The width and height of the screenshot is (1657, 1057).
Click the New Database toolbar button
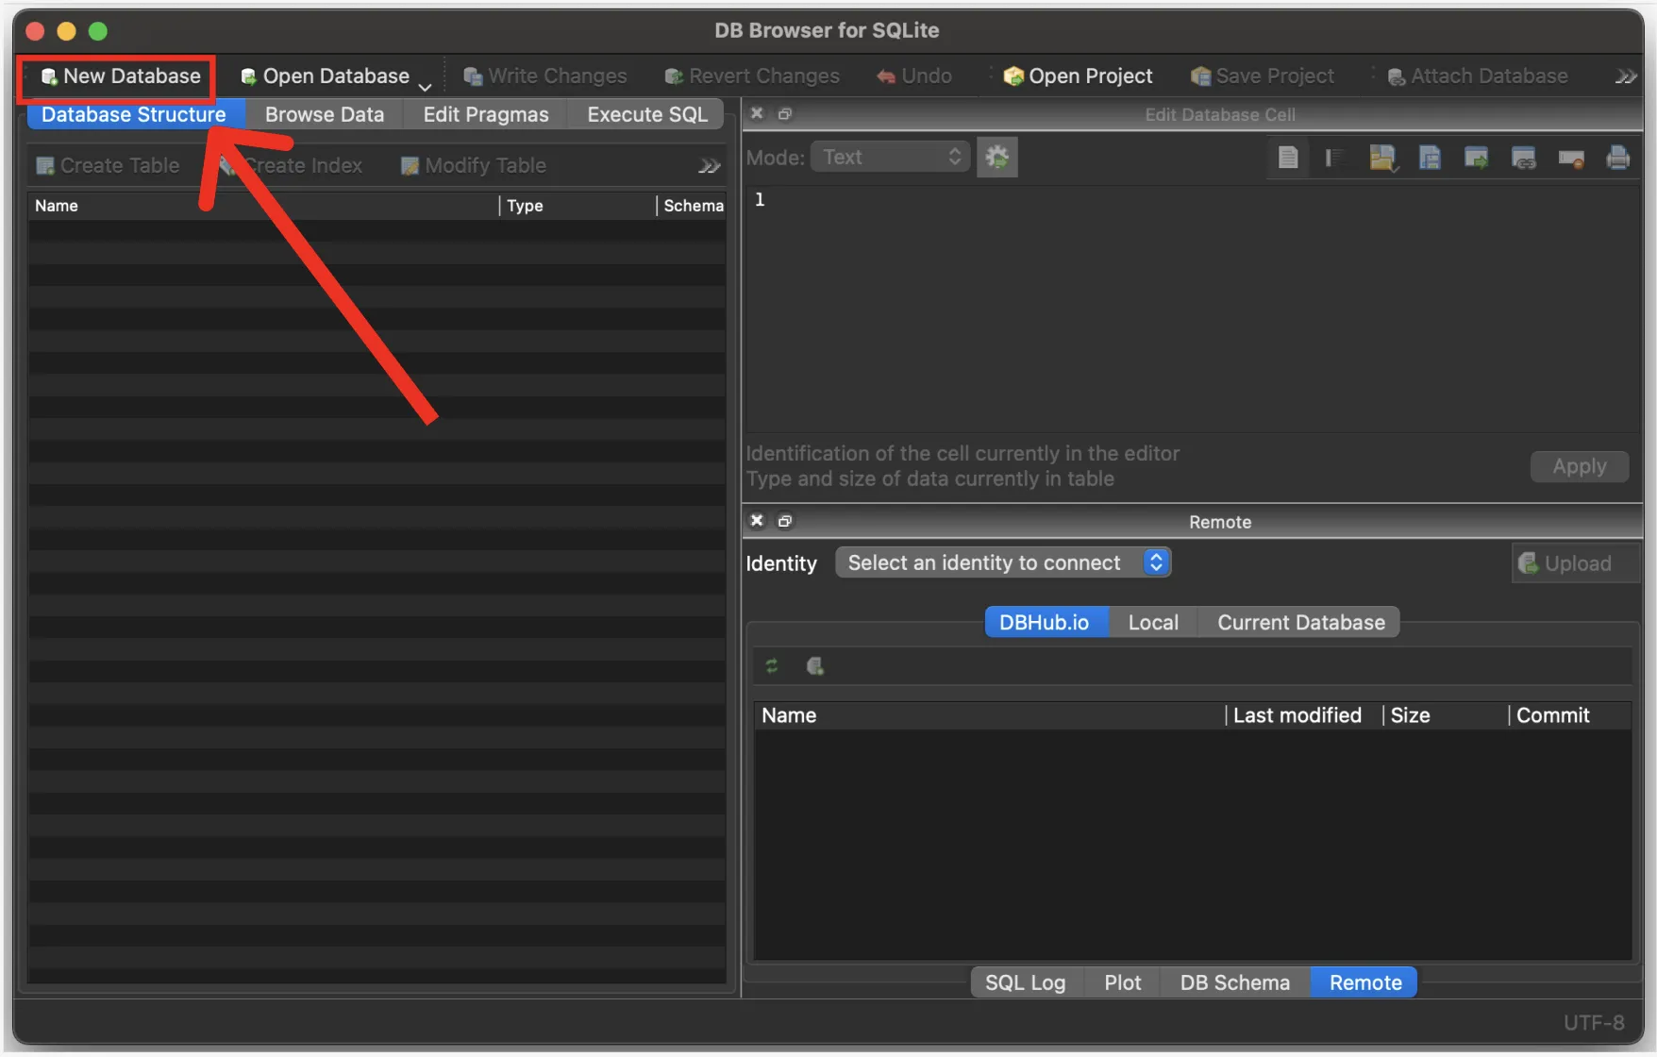(x=121, y=76)
